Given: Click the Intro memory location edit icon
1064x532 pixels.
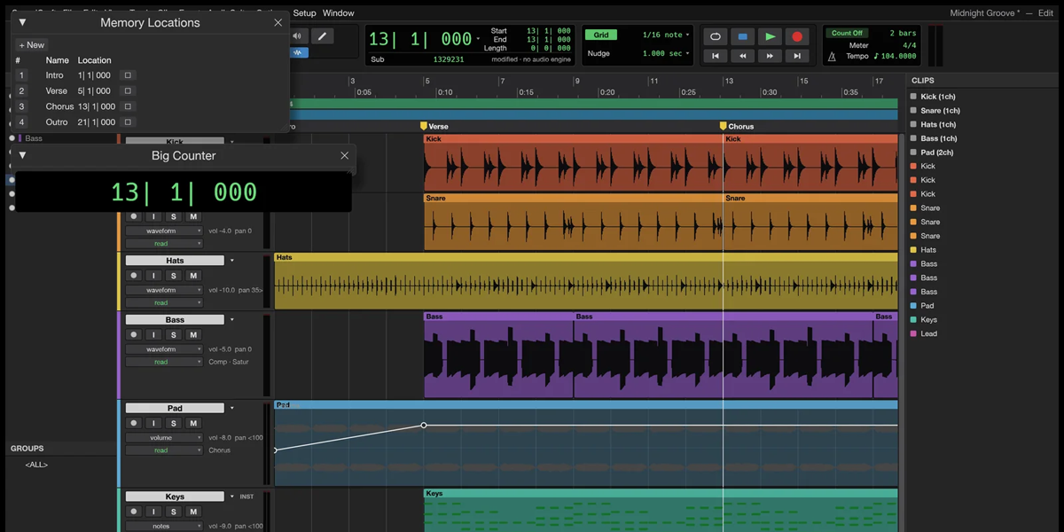Looking at the screenshot, I should 128,75.
